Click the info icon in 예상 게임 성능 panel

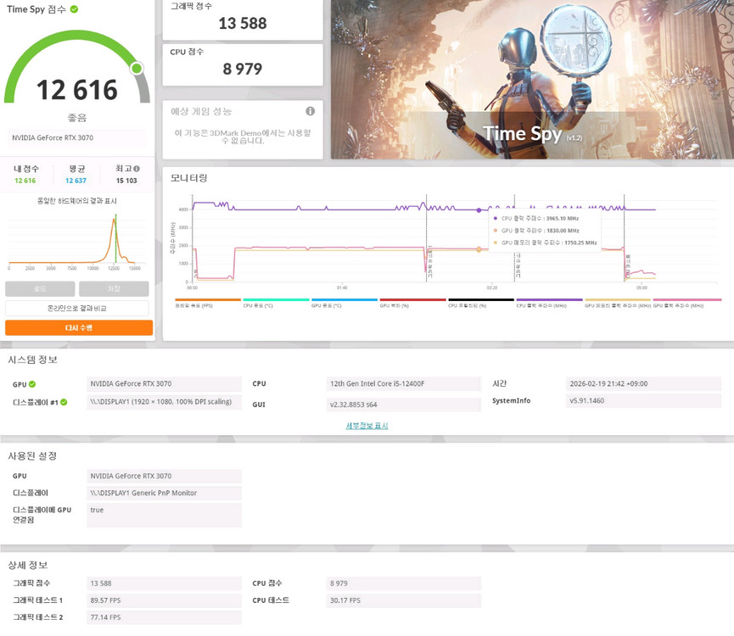pyautogui.click(x=310, y=111)
